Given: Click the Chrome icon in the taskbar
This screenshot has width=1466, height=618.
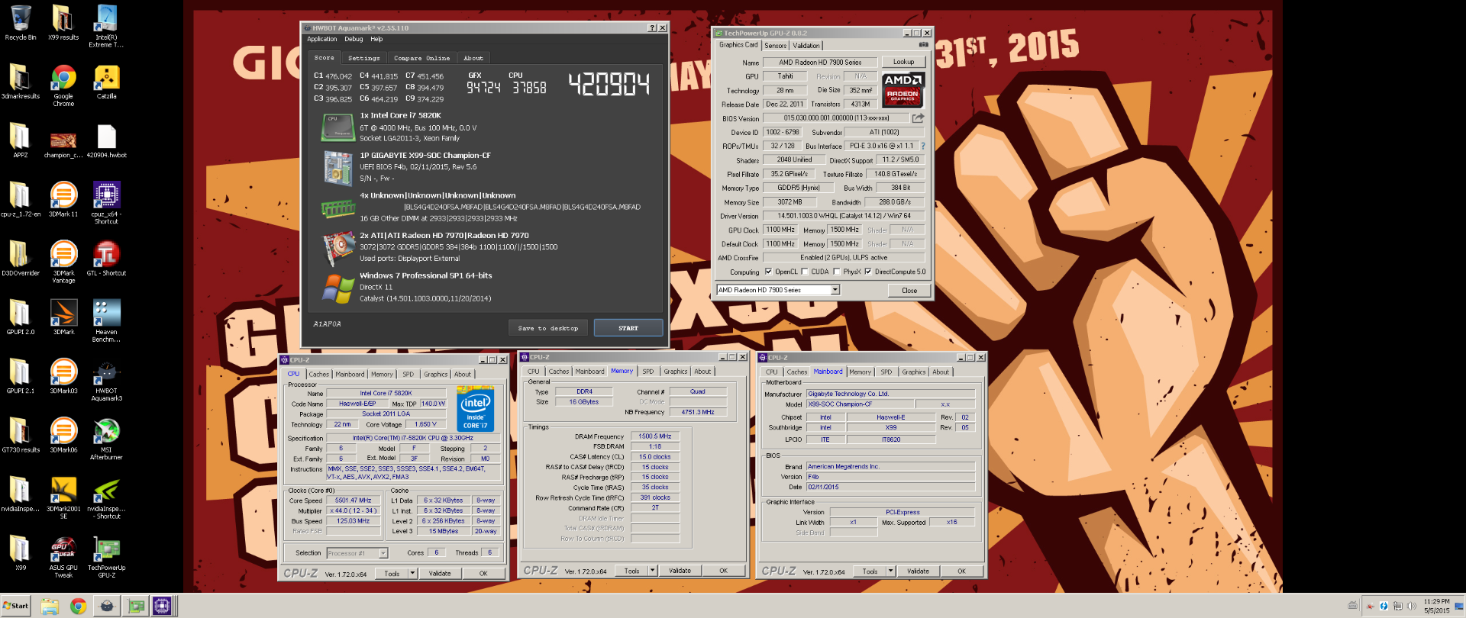Looking at the screenshot, I should [78, 606].
